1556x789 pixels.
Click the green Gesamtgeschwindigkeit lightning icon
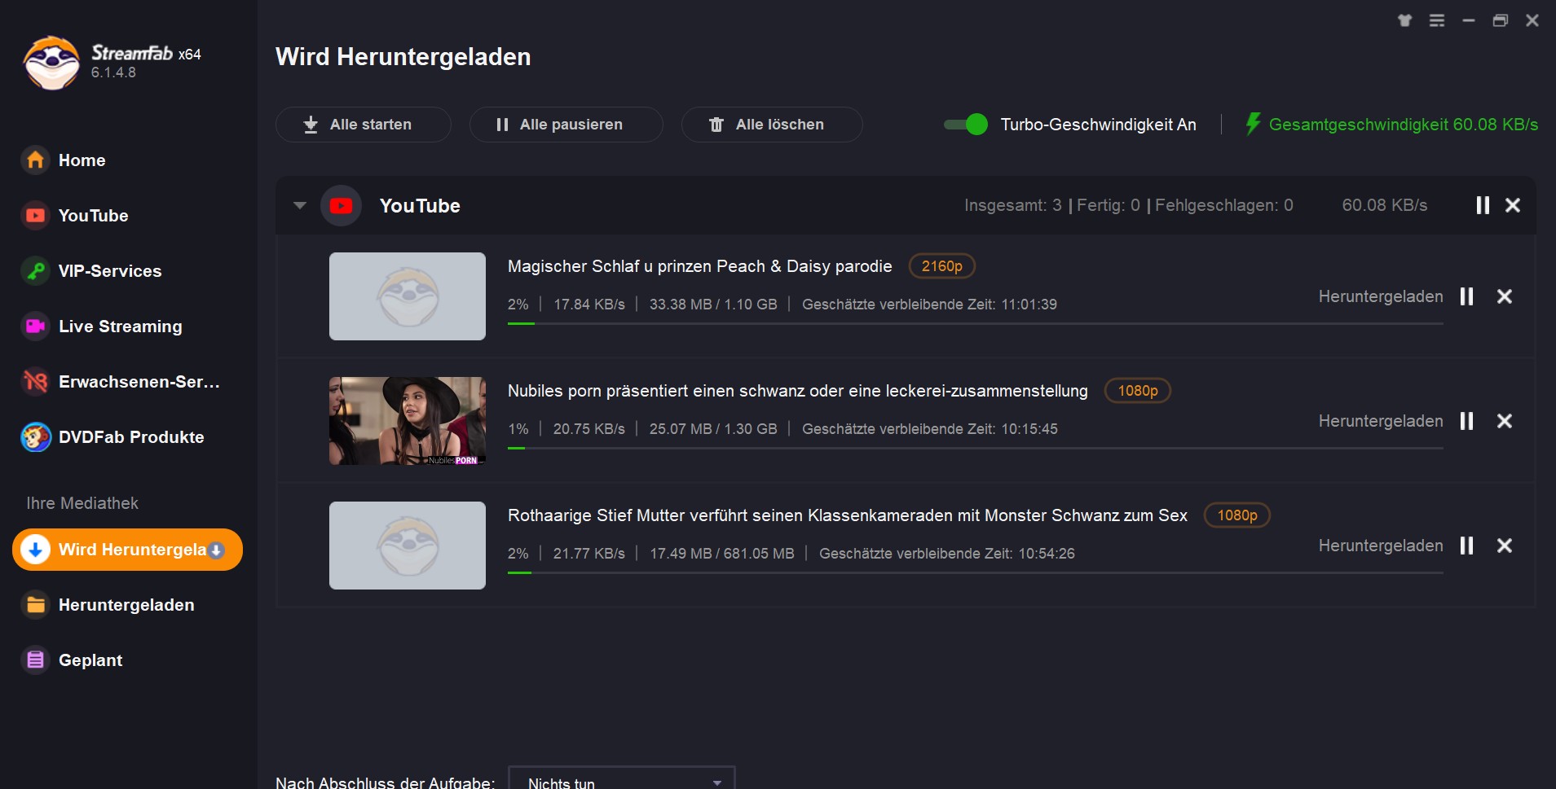pos(1253,124)
